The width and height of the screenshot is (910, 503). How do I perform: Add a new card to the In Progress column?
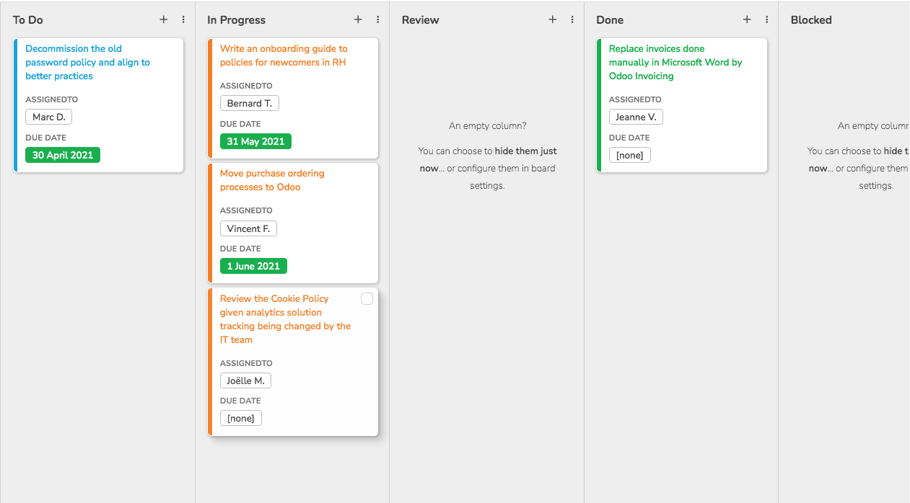click(x=357, y=19)
